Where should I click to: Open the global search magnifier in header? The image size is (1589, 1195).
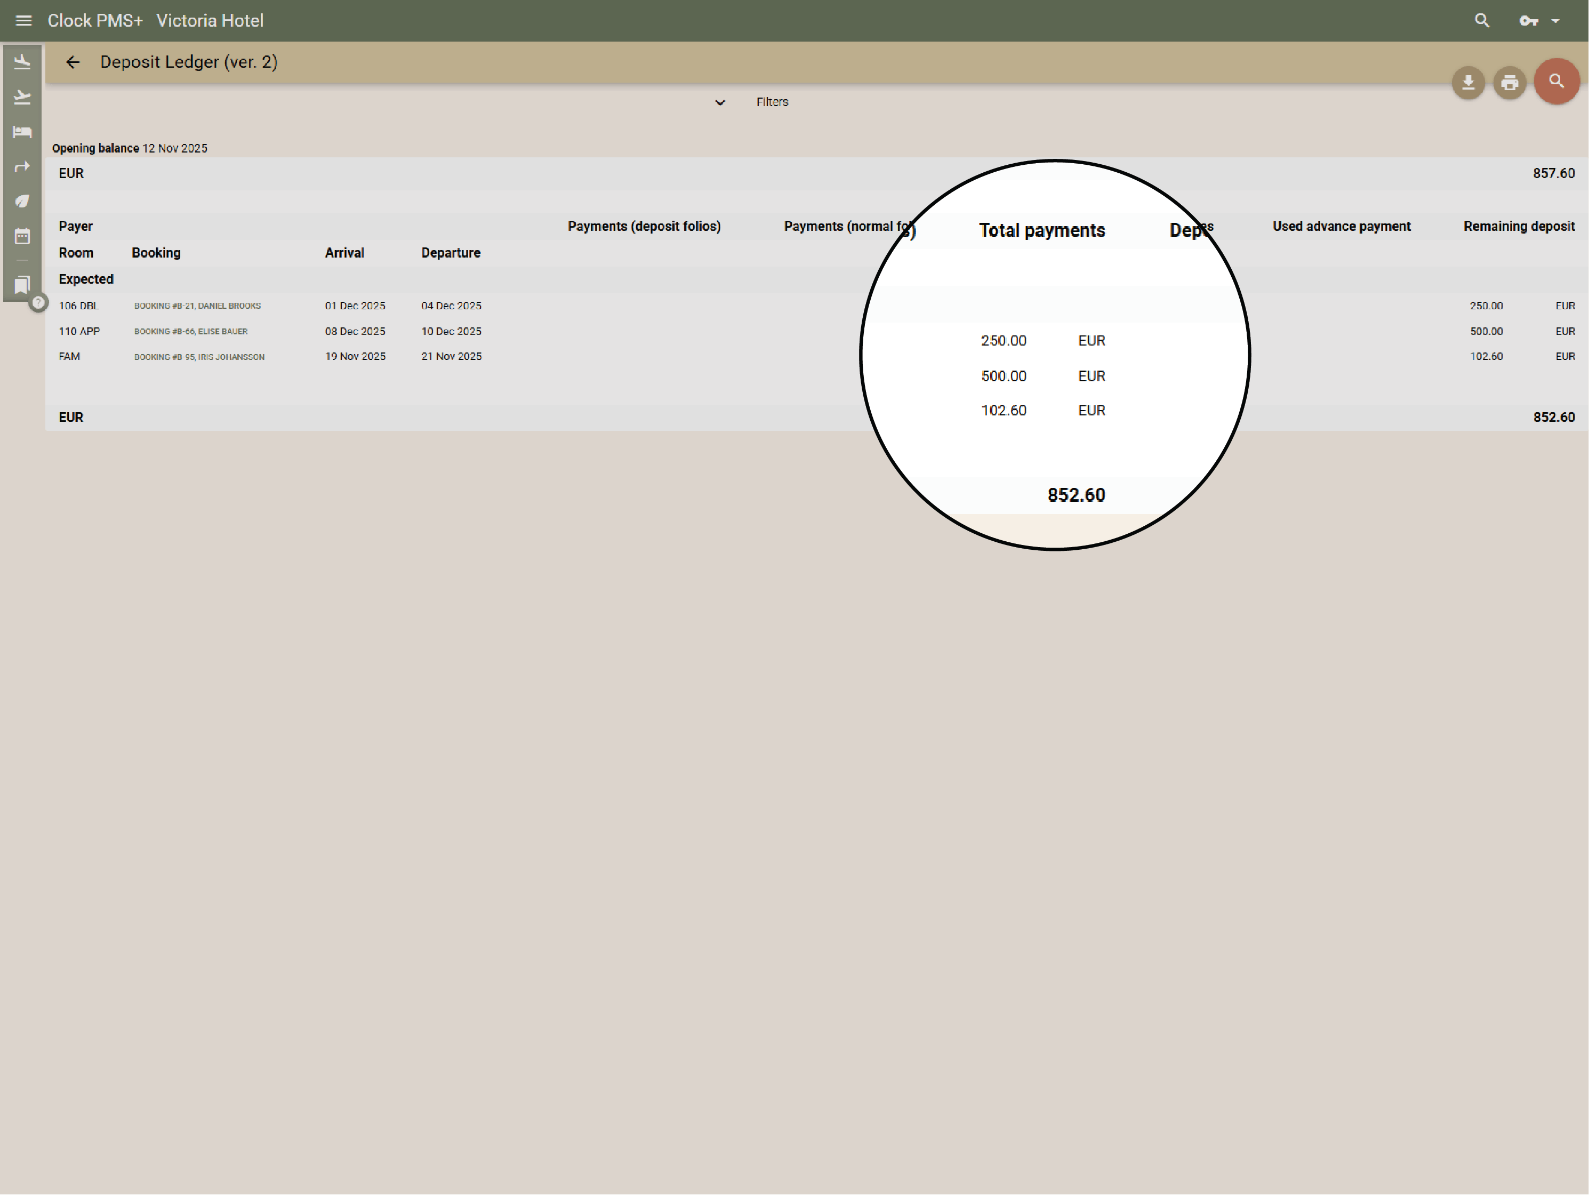pos(1481,21)
